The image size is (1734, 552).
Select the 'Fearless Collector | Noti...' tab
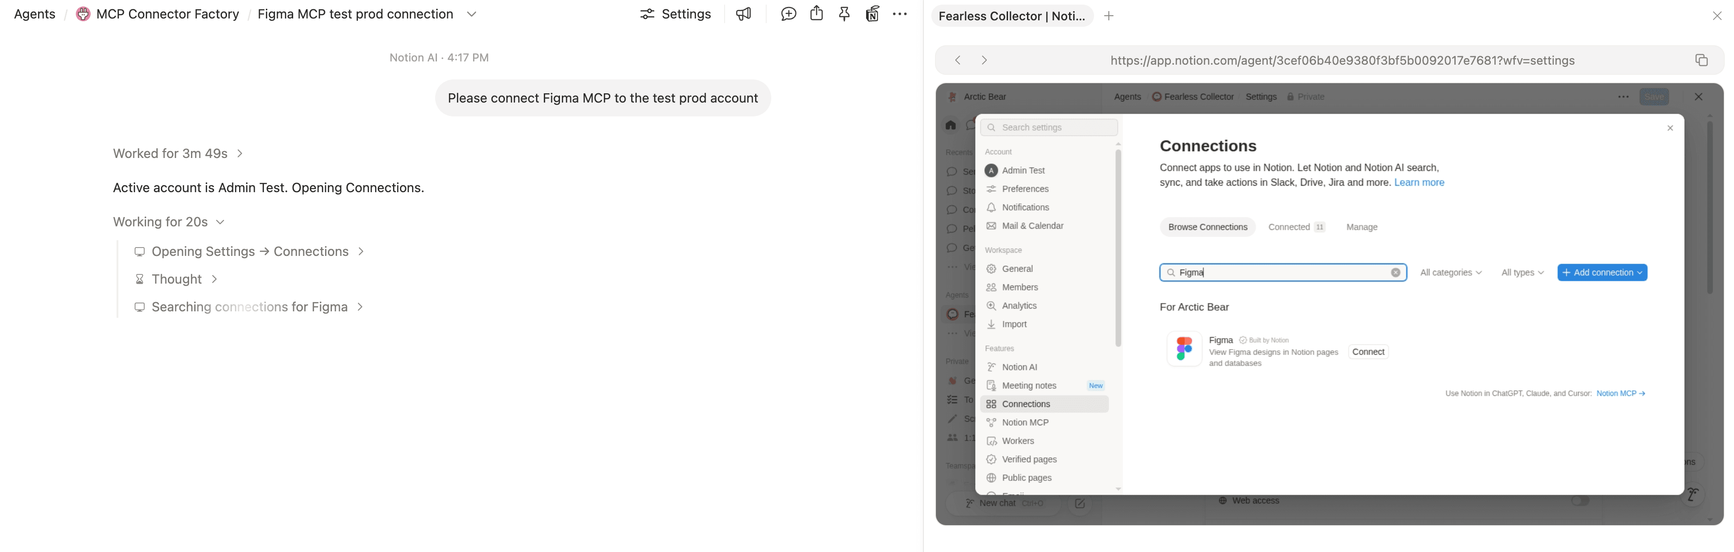[1012, 16]
